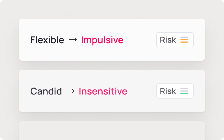Click gray top bar of Flexible risk indicator
Image resolution: width=224 pixels, height=140 pixels.
[x=184, y=38]
